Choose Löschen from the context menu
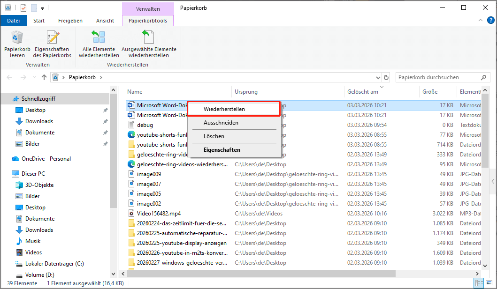 click(214, 136)
